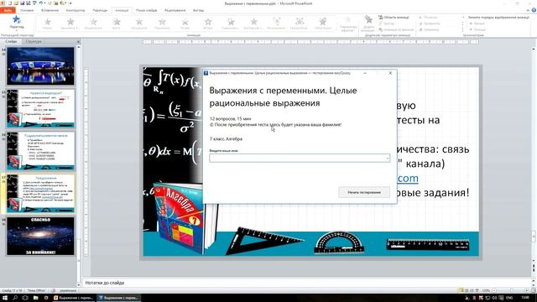Click Move Earlier under reorder animation
This screenshot has height=302, width=537.
click(x=477, y=23)
